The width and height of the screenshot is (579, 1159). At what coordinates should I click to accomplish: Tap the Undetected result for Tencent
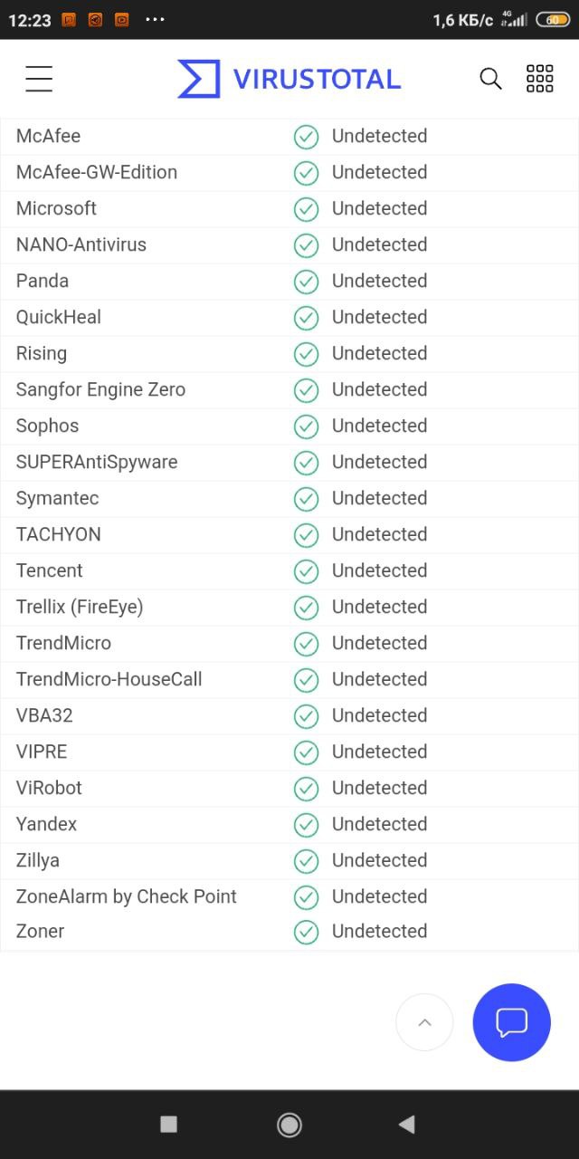click(379, 570)
